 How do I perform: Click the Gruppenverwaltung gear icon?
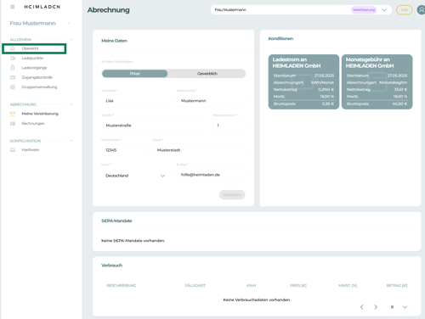pos(13,87)
